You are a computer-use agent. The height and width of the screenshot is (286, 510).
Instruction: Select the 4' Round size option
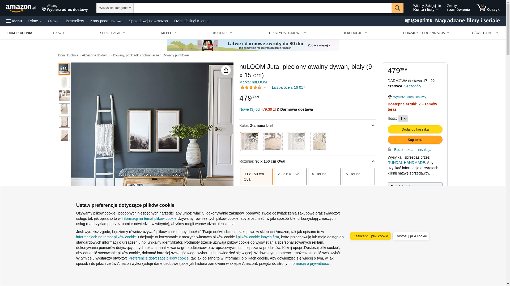coord(324,177)
